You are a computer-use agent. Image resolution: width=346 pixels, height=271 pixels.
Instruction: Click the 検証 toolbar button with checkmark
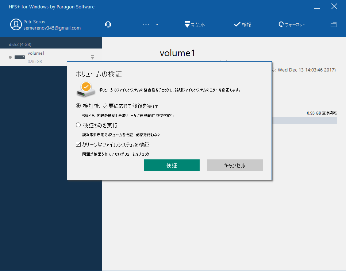pos(243,24)
